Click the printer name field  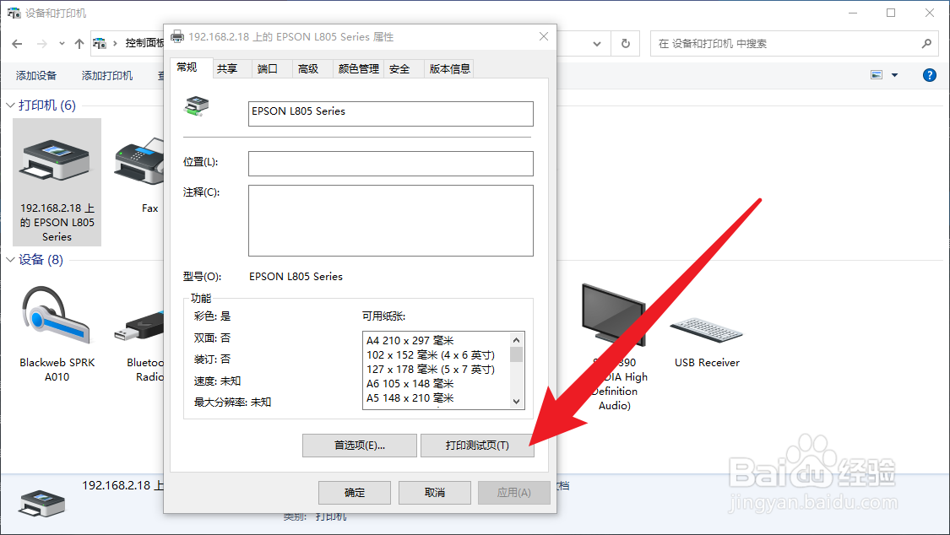pos(391,114)
